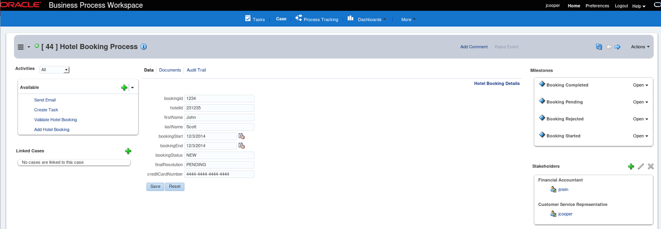661x229 pixels.
Task: Add an activity with the green plus
Action: [x=124, y=87]
